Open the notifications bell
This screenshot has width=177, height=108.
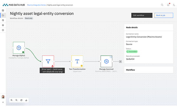(168, 5)
